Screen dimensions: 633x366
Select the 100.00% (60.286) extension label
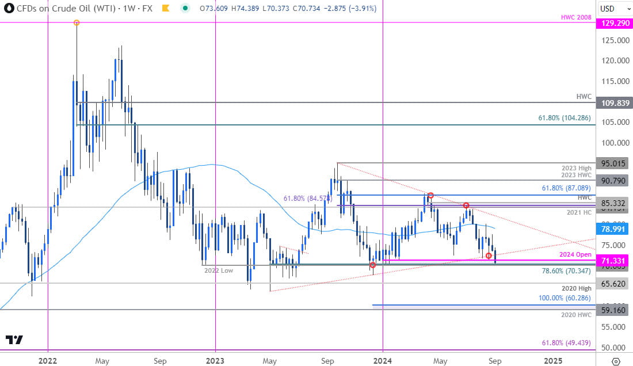(x=565, y=298)
